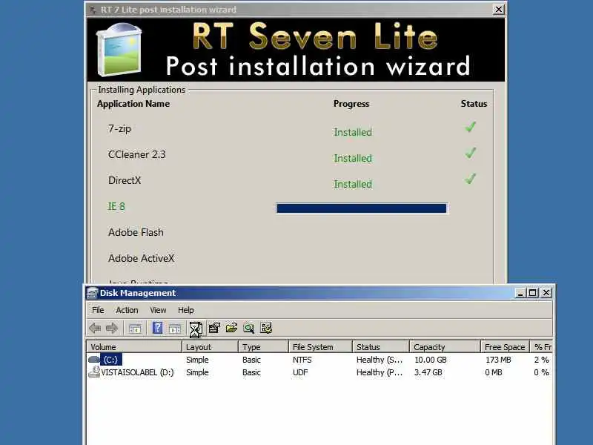Close the RT 7 Lite post installation wizard
The width and height of the screenshot is (593, 445).
[498, 10]
